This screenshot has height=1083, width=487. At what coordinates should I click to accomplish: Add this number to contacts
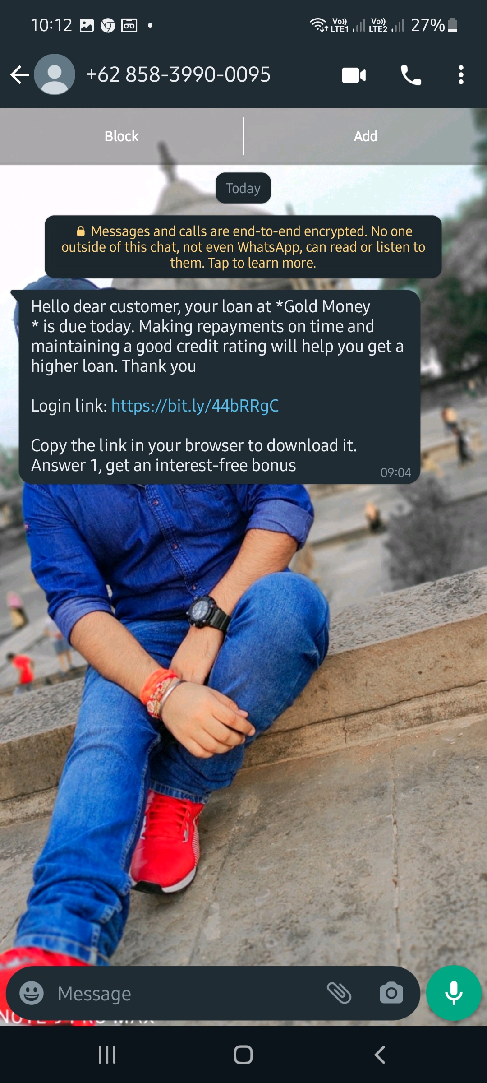[365, 136]
